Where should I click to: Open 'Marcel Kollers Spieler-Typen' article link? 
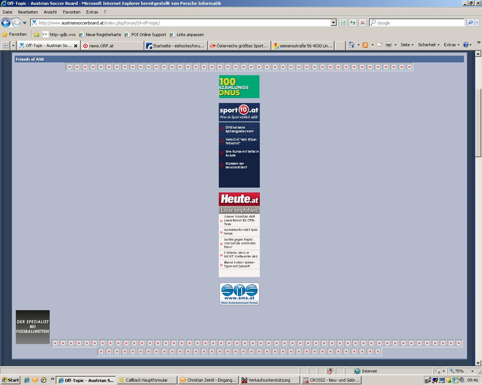point(239,264)
